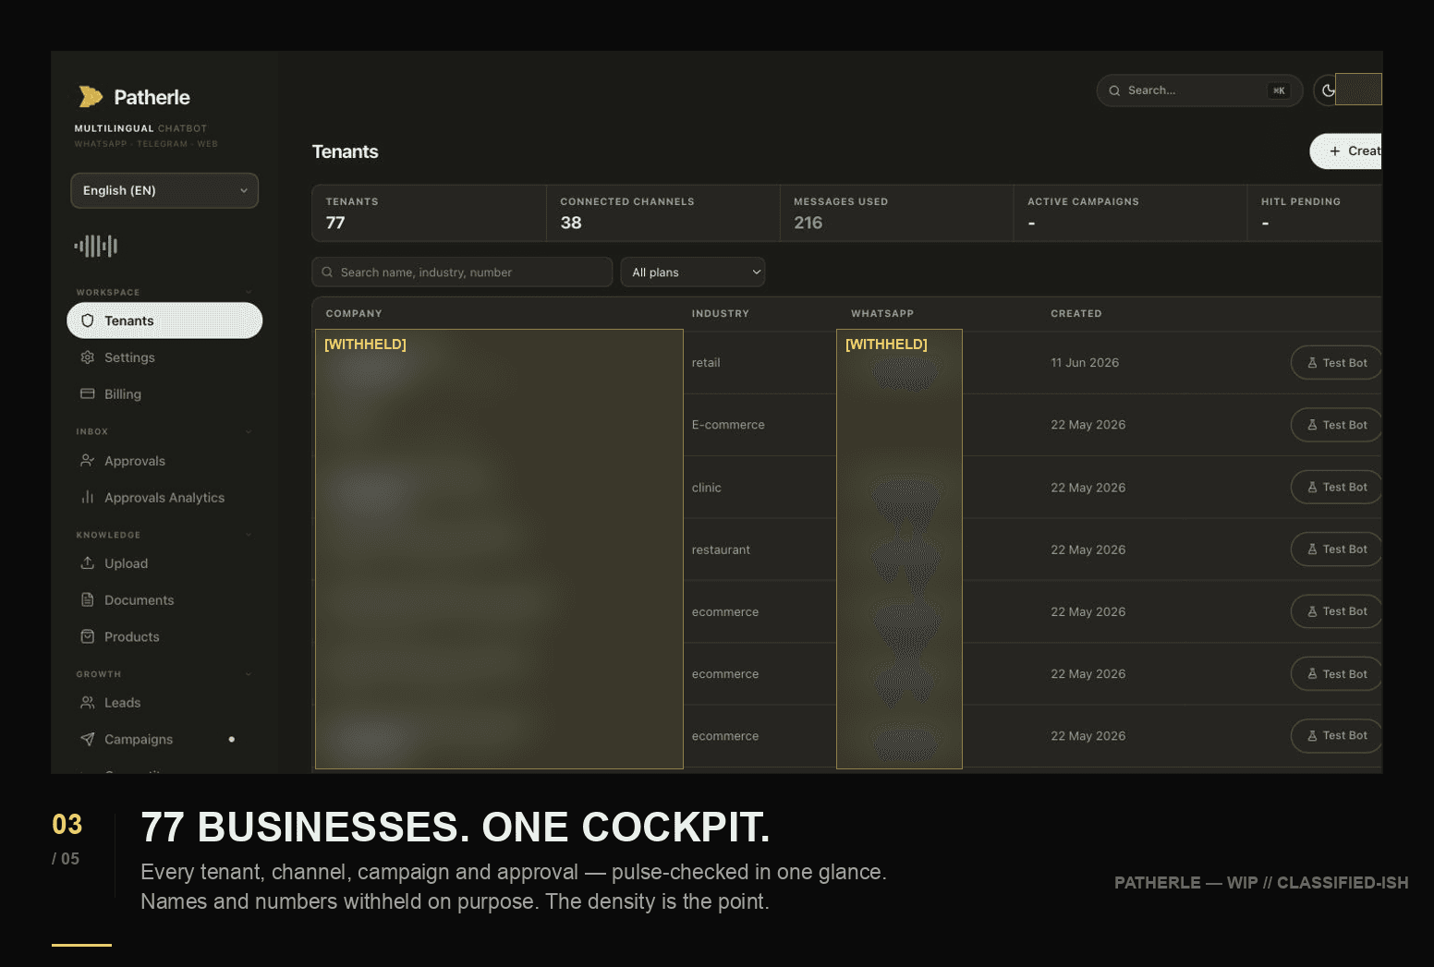
Task: Click the keyboard shortcut badge in search
Action: click(x=1279, y=91)
